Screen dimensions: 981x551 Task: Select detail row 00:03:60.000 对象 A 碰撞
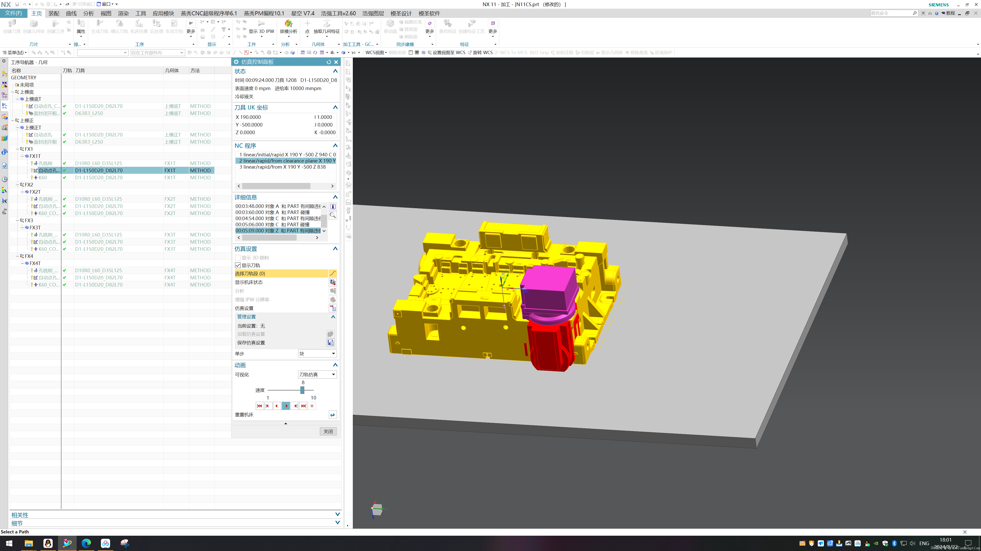click(272, 212)
